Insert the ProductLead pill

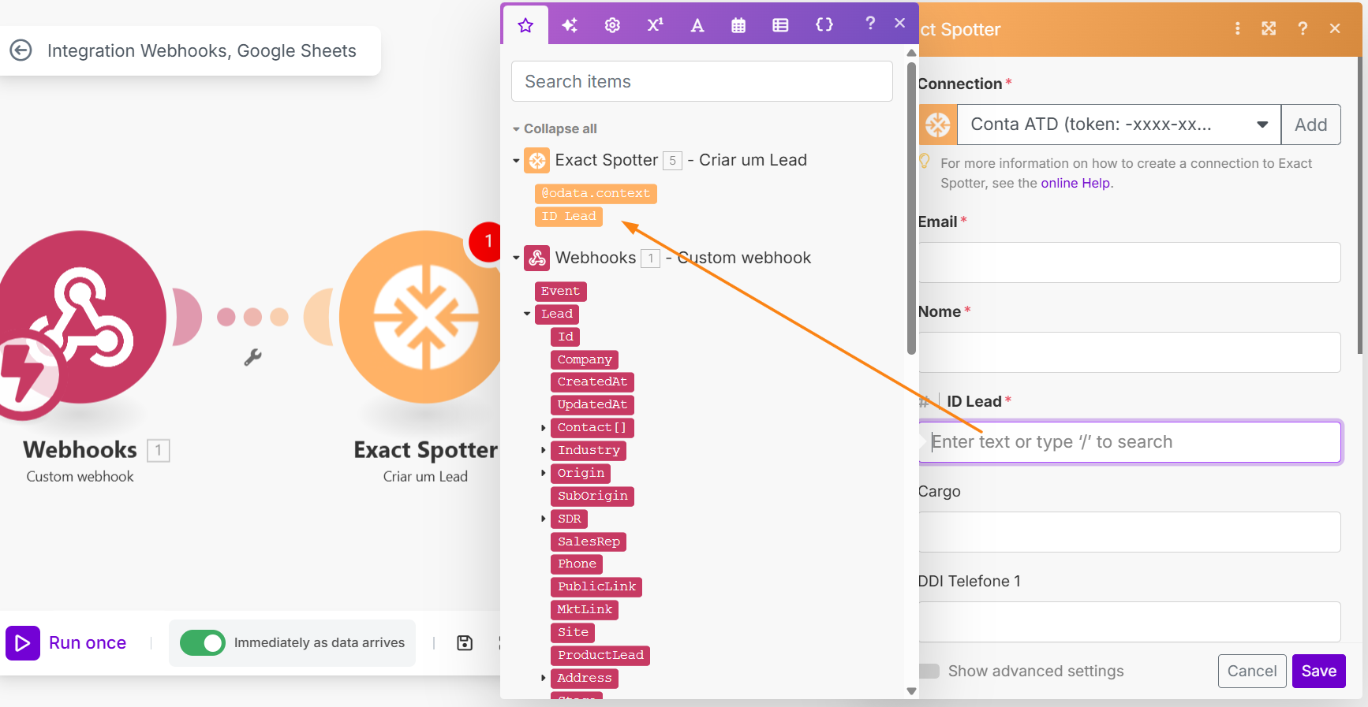[x=600, y=655]
